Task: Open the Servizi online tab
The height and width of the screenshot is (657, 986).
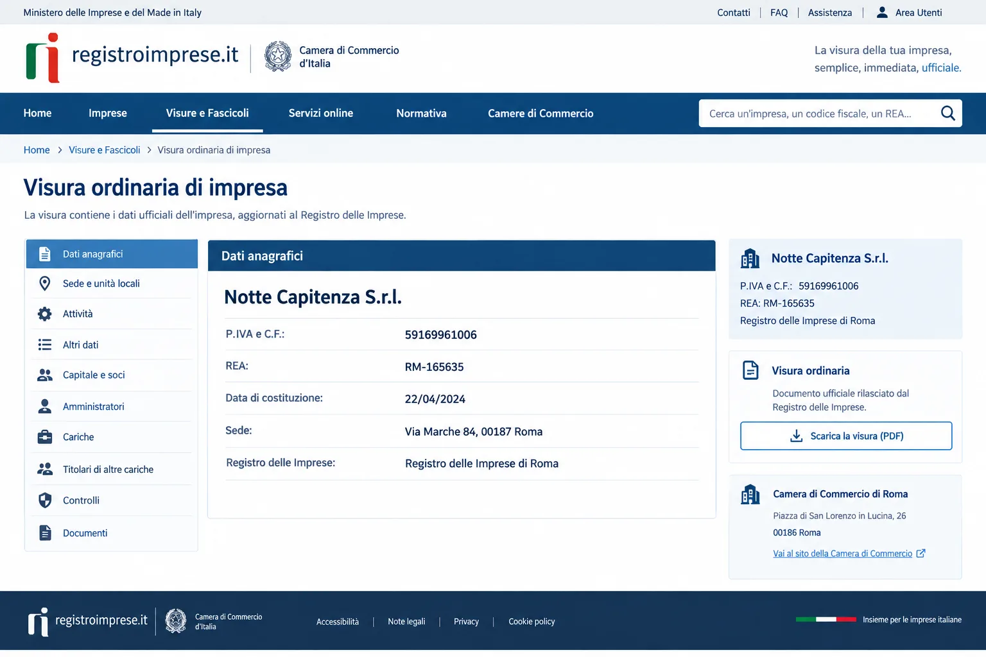Action: (321, 114)
